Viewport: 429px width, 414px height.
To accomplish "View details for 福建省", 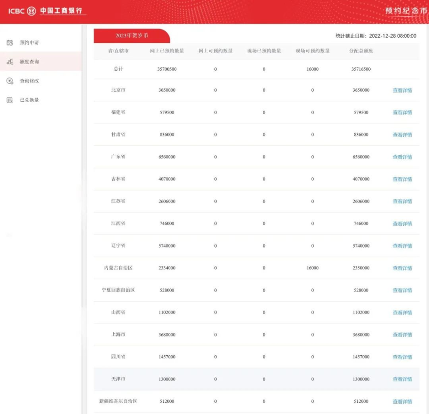I will 402,112.
